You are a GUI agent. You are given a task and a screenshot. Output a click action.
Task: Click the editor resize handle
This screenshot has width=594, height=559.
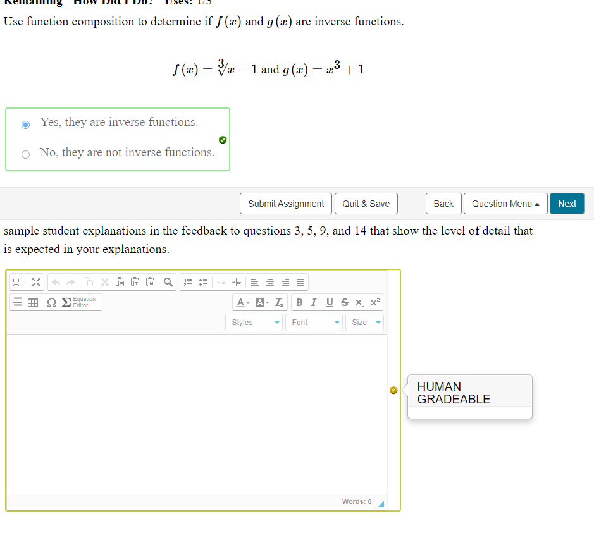[x=381, y=504]
